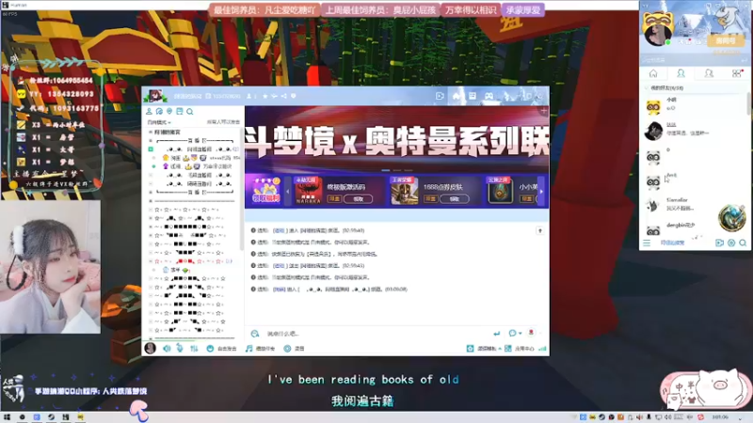Click the green-marked active sub-channel row

[195, 149]
